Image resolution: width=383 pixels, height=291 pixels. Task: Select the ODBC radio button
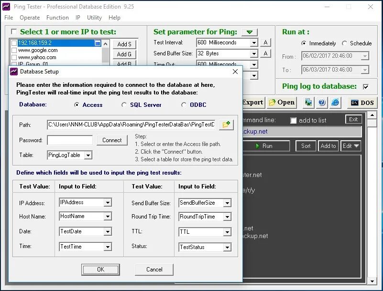184,105
